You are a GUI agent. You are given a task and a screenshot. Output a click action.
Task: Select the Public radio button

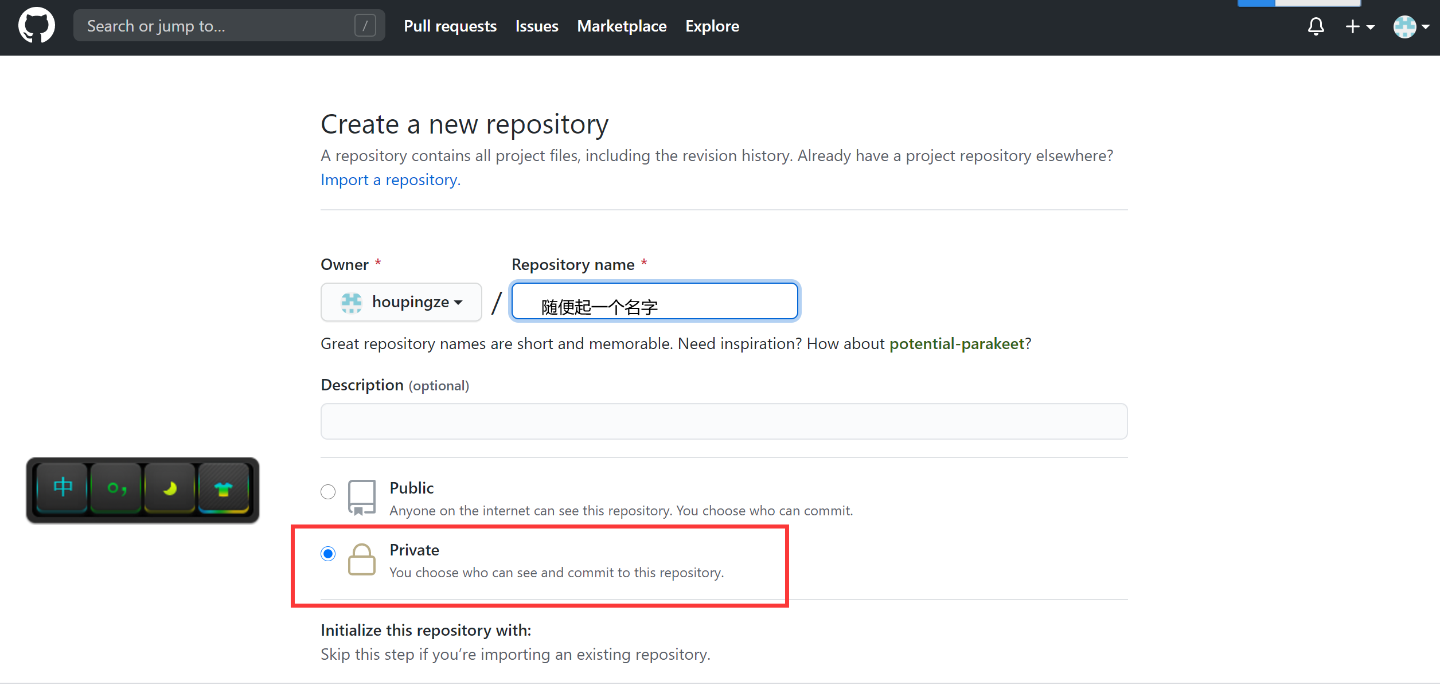pos(328,492)
